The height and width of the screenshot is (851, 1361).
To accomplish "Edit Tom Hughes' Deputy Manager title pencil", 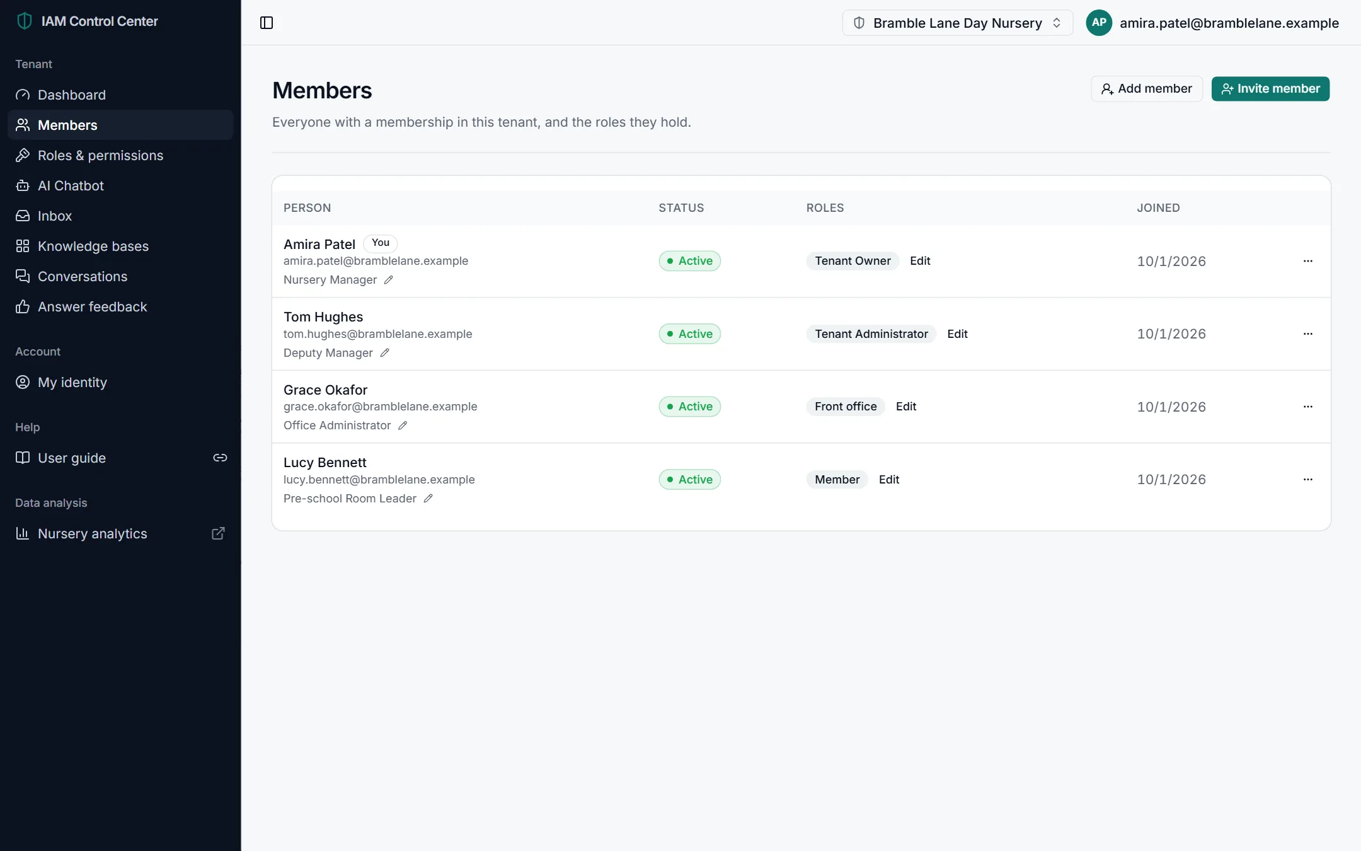I will (x=385, y=353).
